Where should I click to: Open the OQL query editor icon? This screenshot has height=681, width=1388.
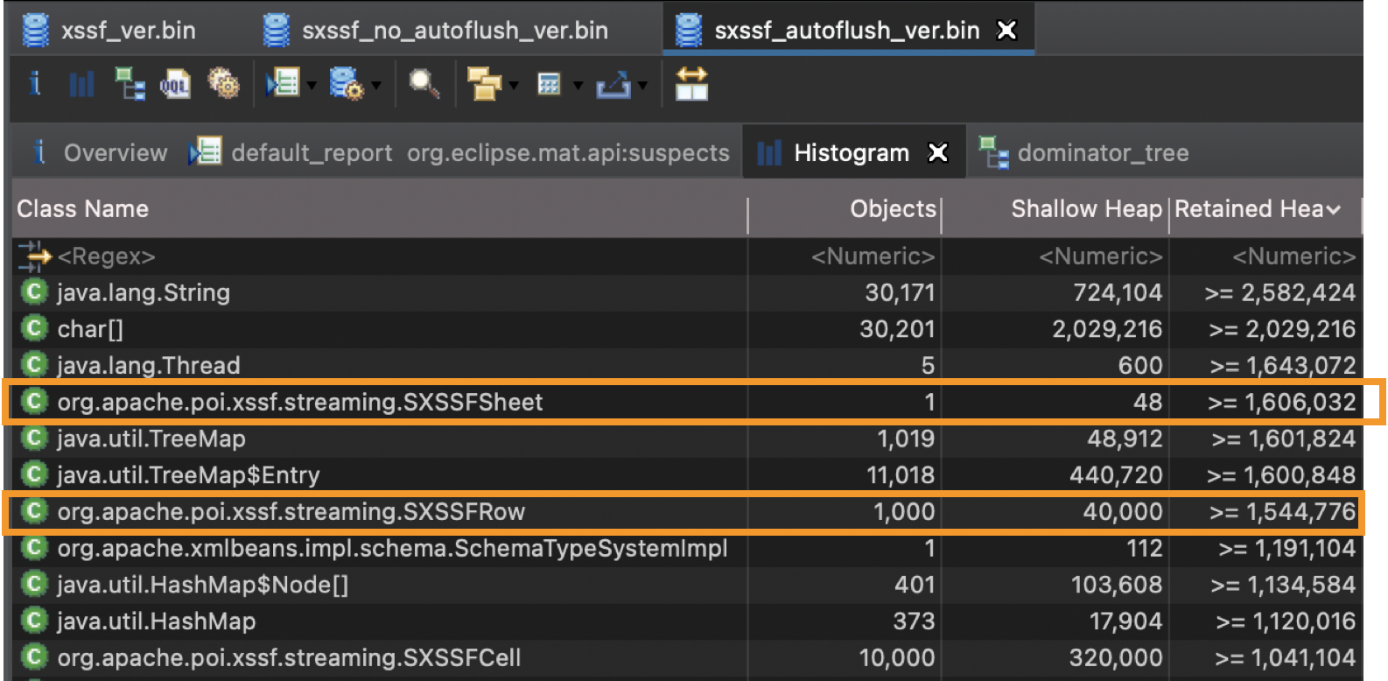(x=175, y=85)
